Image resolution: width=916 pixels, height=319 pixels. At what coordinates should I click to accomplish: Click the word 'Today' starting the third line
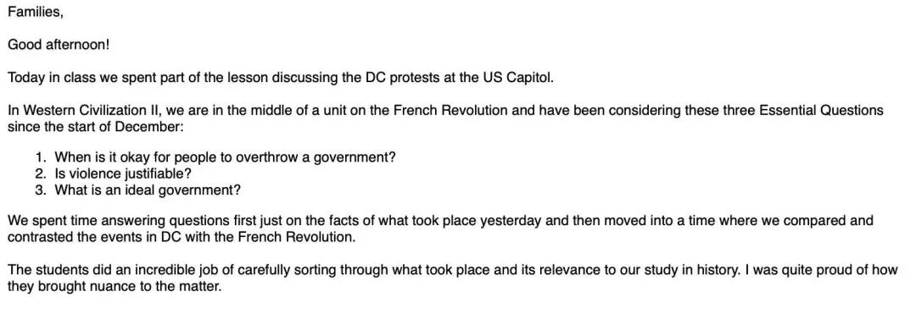click(25, 78)
